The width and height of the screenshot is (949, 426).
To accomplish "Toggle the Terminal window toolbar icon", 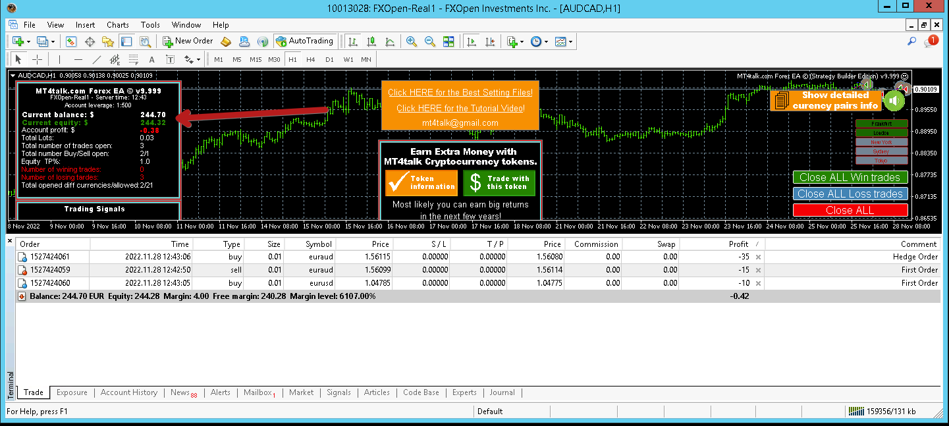I will pyautogui.click(x=126, y=41).
